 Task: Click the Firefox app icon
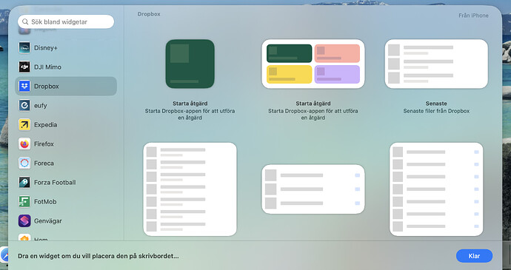click(x=24, y=144)
